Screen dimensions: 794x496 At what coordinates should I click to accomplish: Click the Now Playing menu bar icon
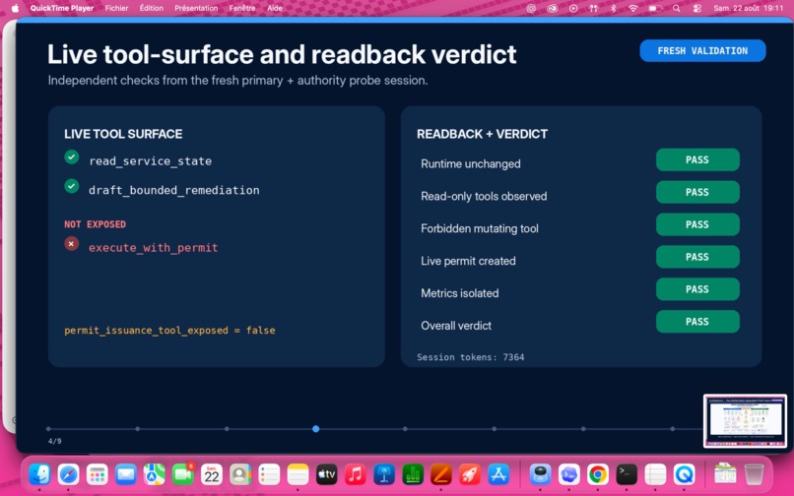(x=573, y=8)
